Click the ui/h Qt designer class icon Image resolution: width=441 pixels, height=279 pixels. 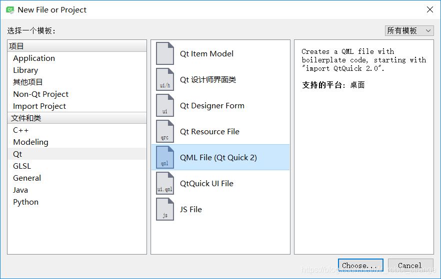tap(165, 79)
